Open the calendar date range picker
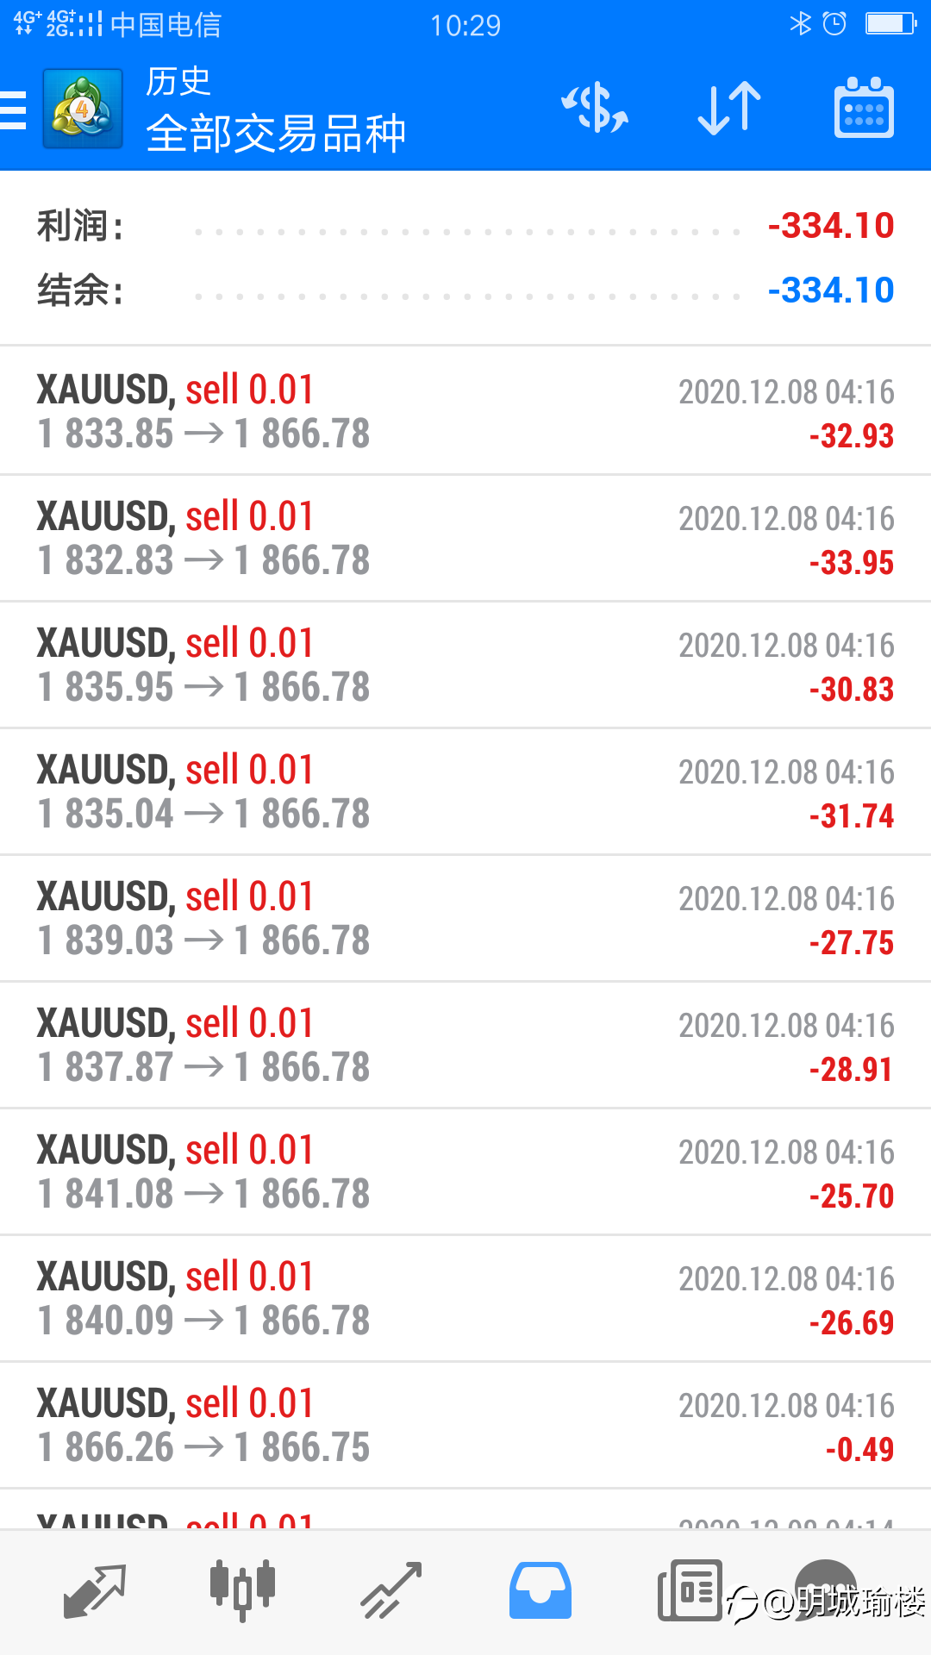931x1655 pixels. [x=864, y=108]
